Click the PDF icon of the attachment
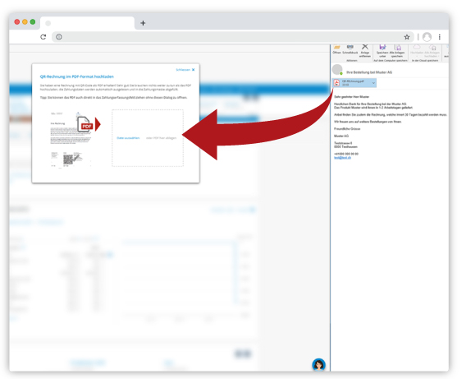The width and height of the screenshot is (471, 379). coord(336,83)
